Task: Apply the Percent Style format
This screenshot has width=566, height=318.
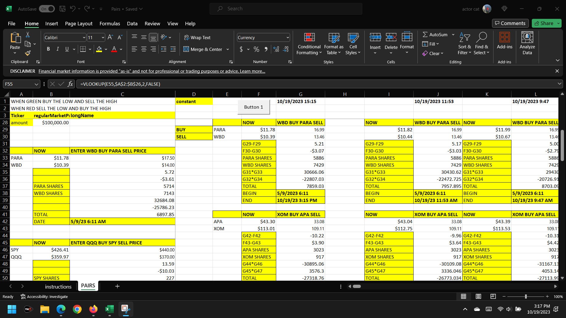Action: tap(256, 49)
